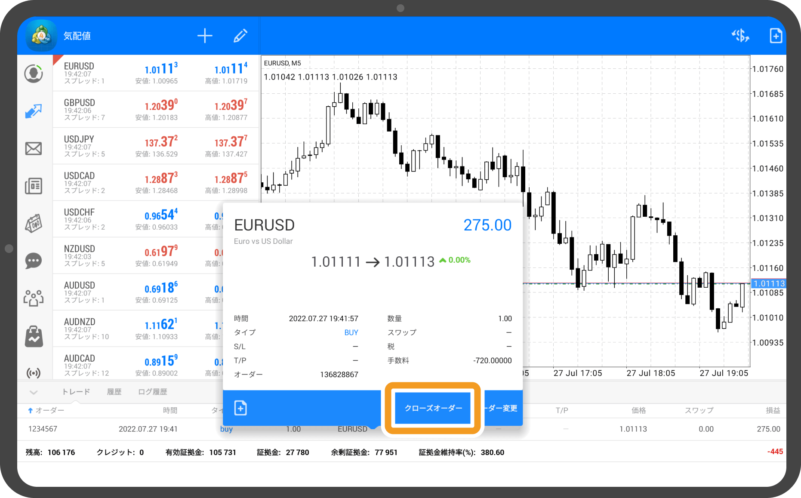Switch to the ログ履歴 tab
The image size is (801, 498).
(152, 392)
